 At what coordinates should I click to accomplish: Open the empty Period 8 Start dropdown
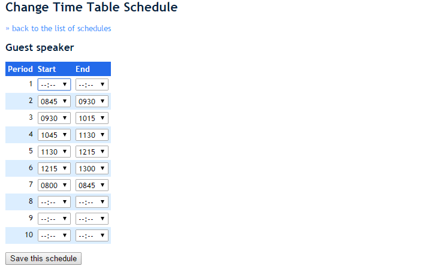click(x=54, y=202)
